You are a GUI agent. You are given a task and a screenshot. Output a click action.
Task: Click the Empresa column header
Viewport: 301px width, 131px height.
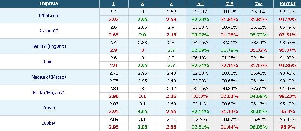[x=49, y=3]
